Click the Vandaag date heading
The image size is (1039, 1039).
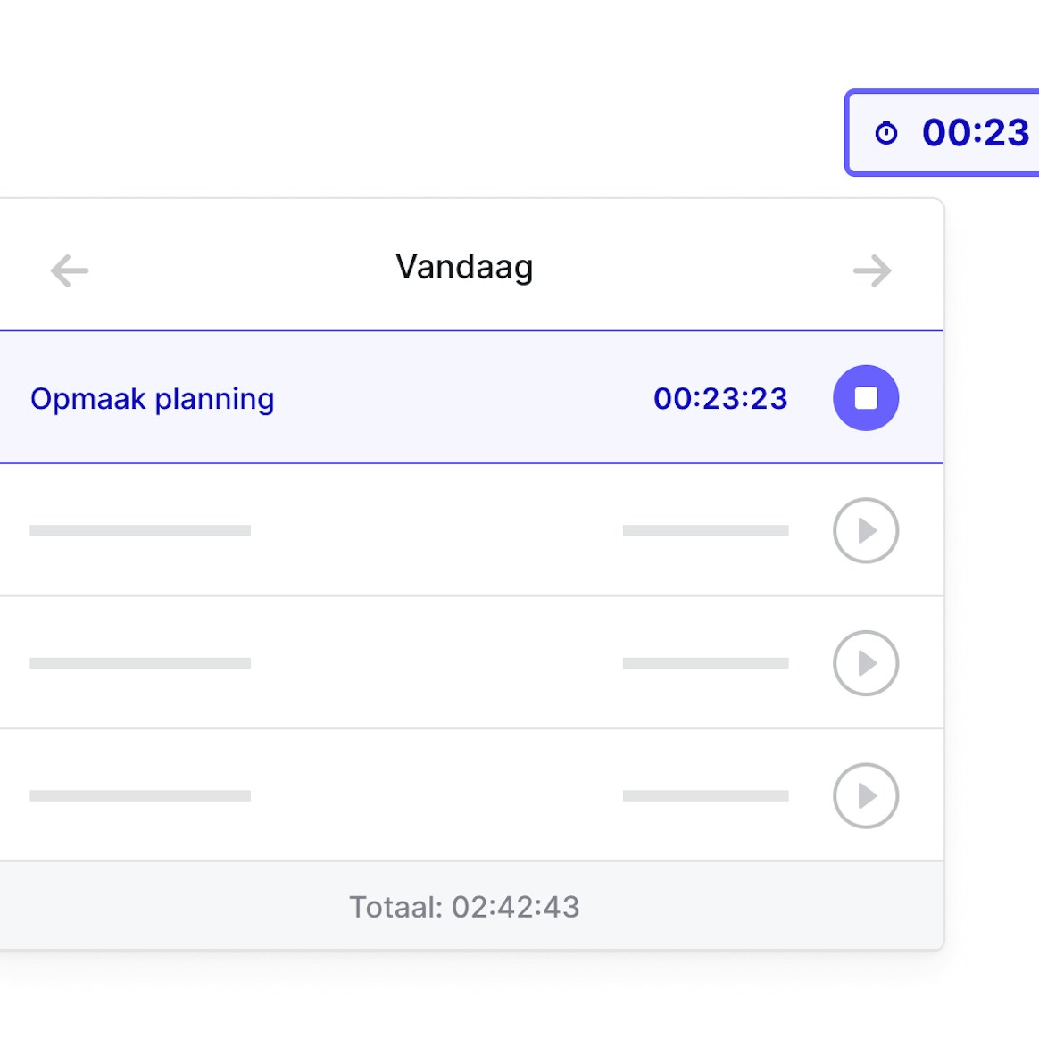[x=464, y=267]
